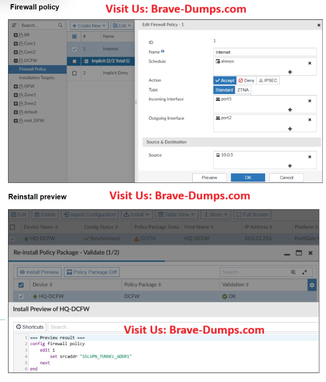
Task: Tick the Implicit Deny policy checkbox
Action: click(x=74, y=73)
